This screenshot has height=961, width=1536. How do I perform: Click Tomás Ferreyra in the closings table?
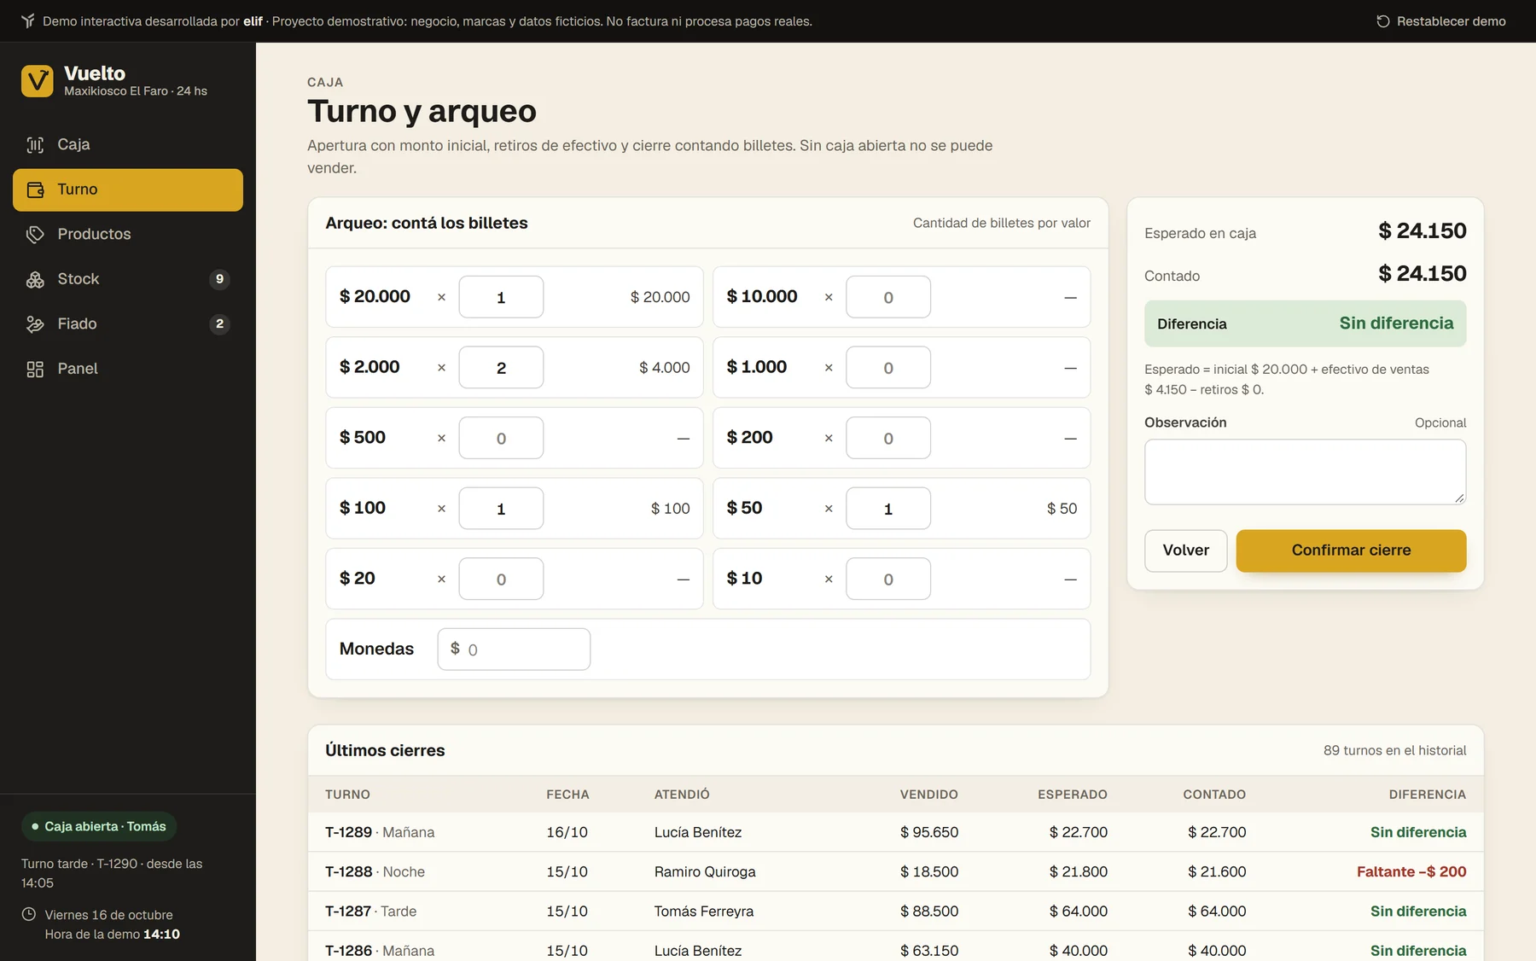704,911
